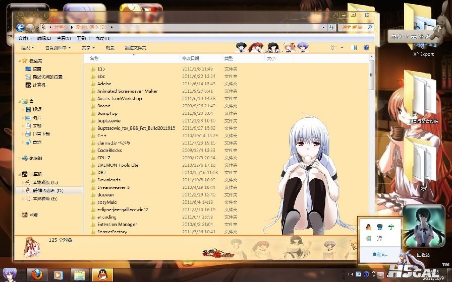
Task: Click the 迅雷下载 library icon
Action: [28, 133]
